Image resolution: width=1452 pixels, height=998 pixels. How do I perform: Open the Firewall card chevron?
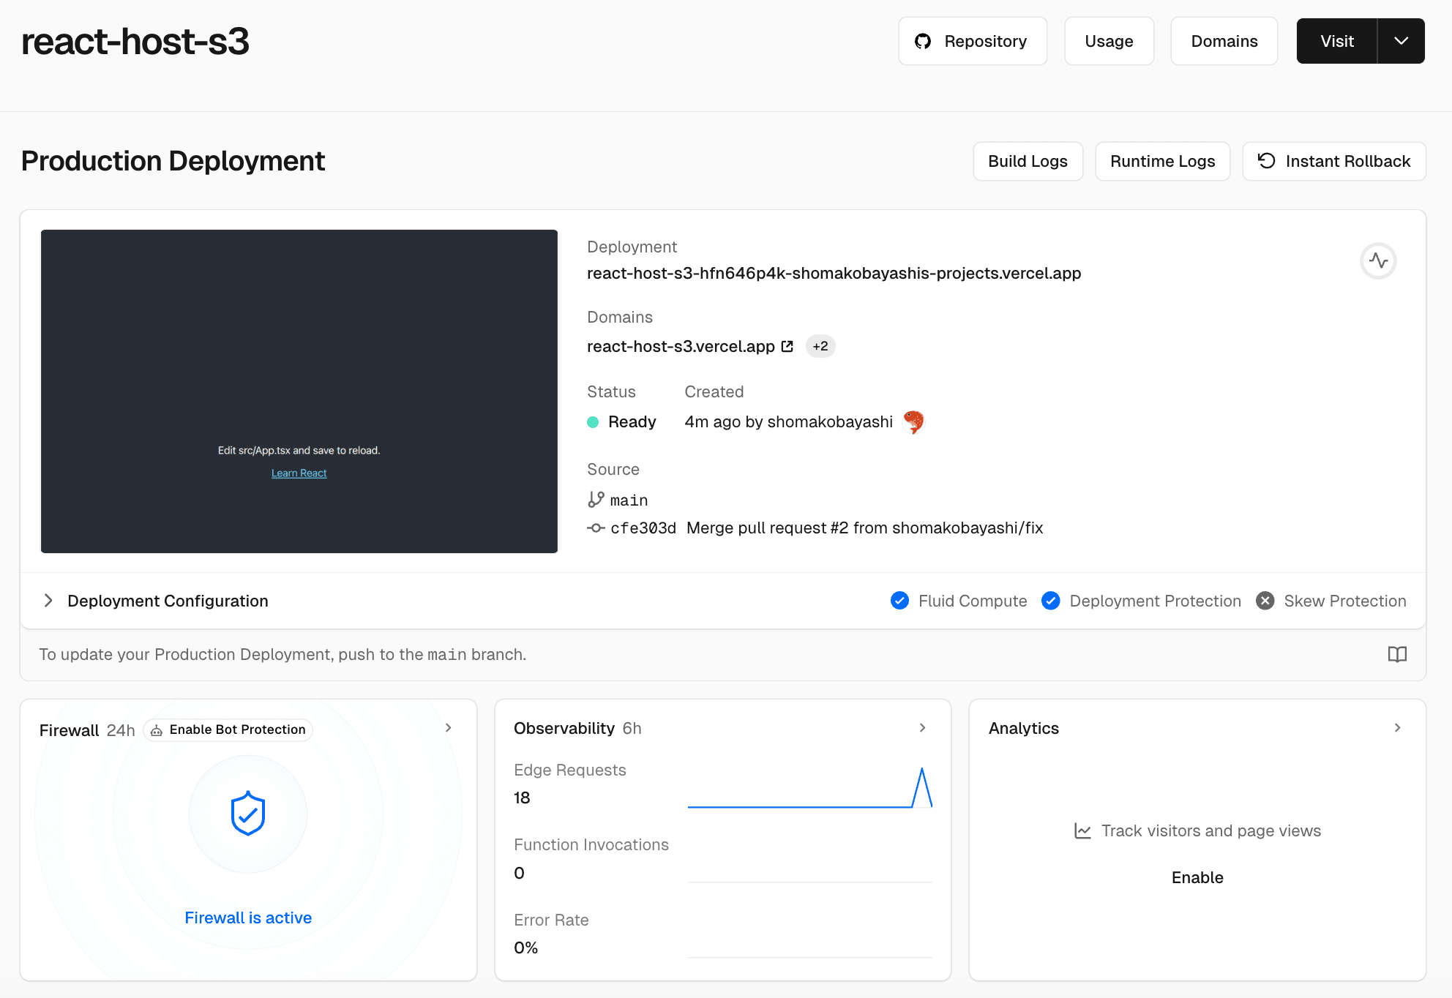coord(449,727)
